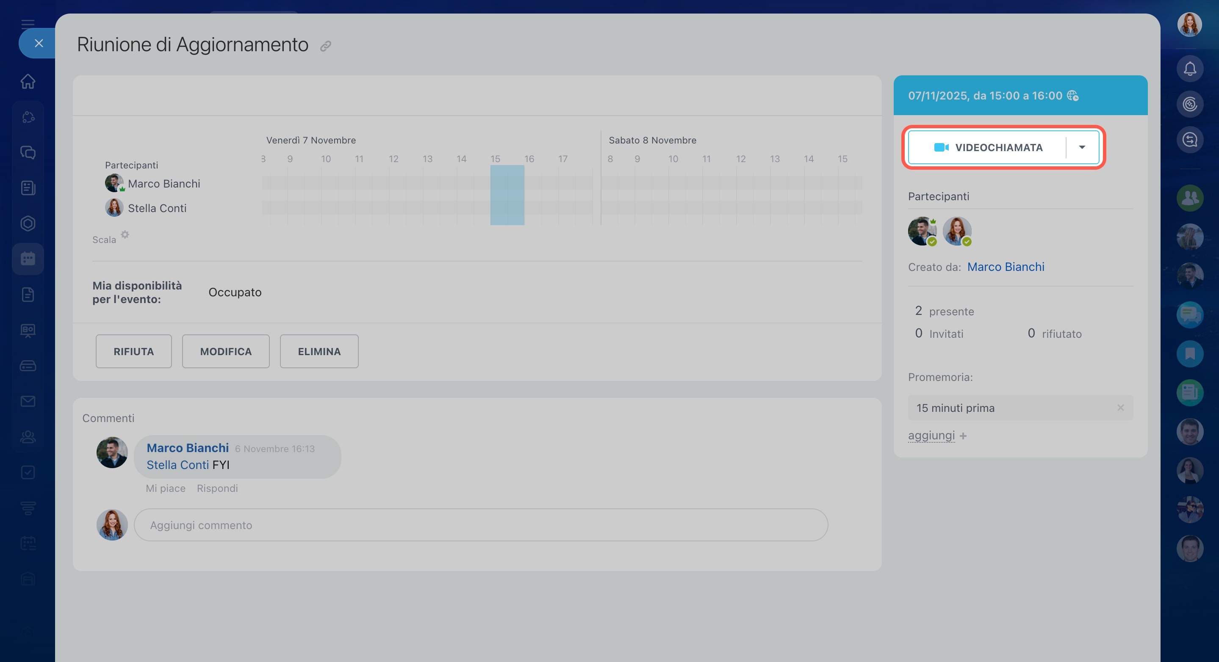This screenshot has width=1219, height=662.
Task: Open tasks checkbox icon in sidebar
Action: pos(28,472)
